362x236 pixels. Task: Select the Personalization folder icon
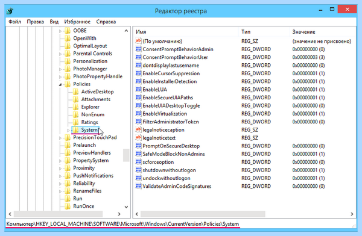tap(68, 61)
